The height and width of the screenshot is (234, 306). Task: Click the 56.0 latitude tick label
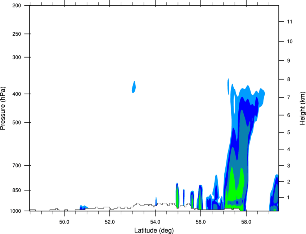coord(201,222)
